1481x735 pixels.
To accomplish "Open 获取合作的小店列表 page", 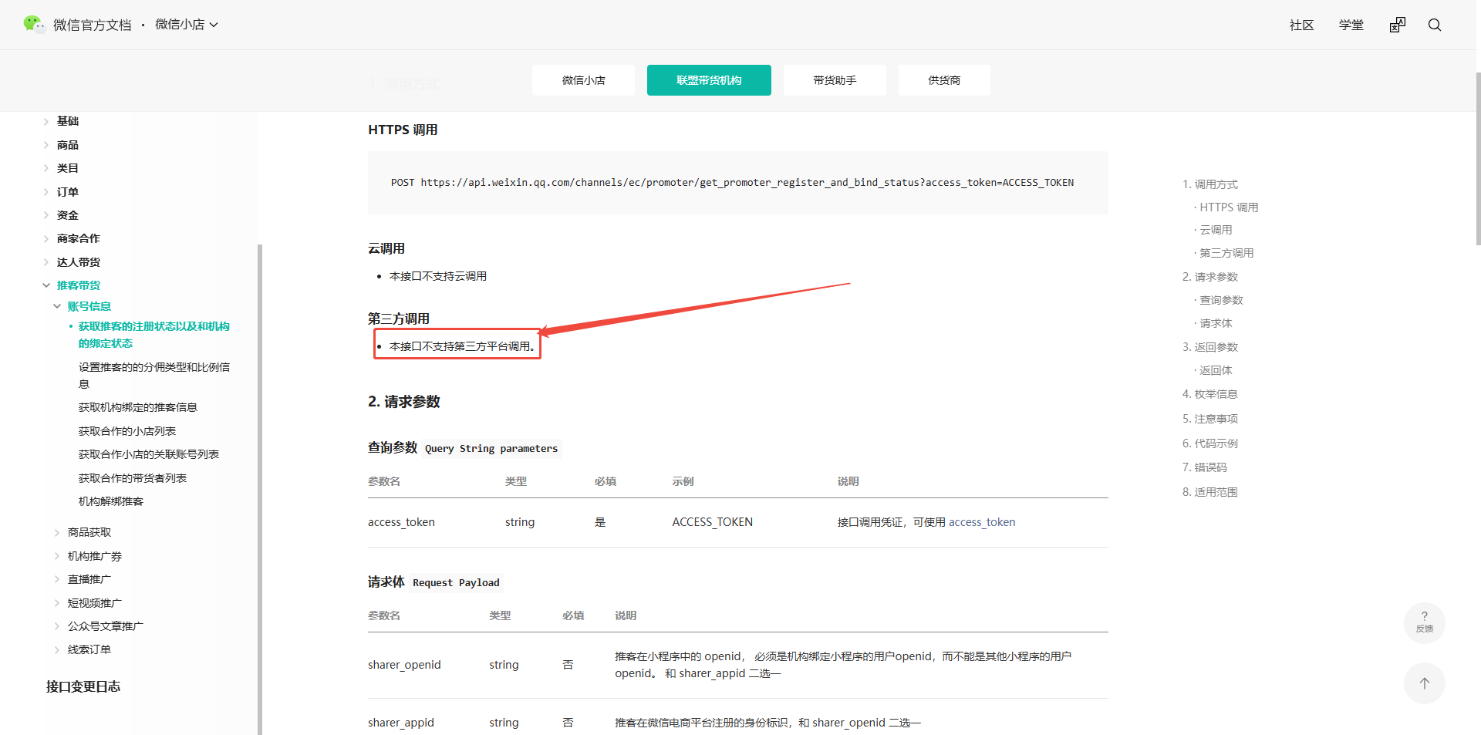I will point(127,431).
